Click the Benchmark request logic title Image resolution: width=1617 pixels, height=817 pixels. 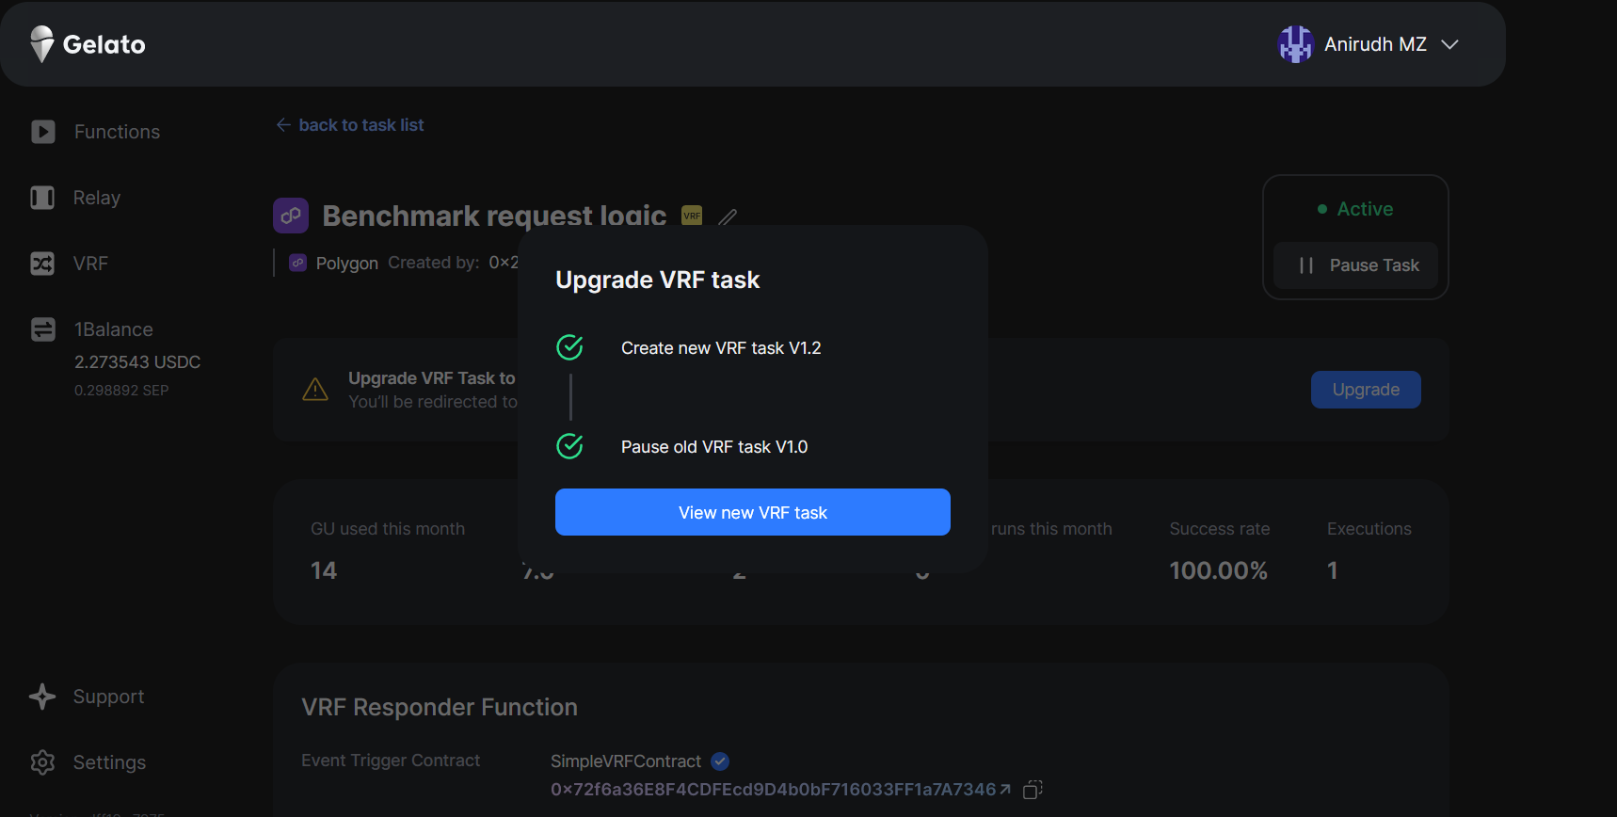pos(494,216)
